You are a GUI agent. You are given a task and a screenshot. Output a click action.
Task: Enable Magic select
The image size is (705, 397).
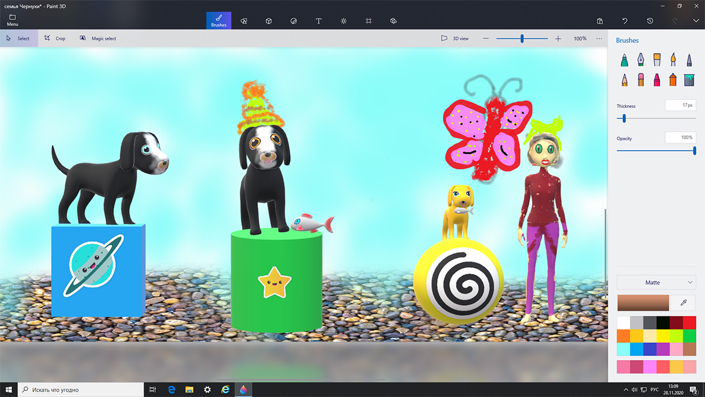(x=98, y=38)
